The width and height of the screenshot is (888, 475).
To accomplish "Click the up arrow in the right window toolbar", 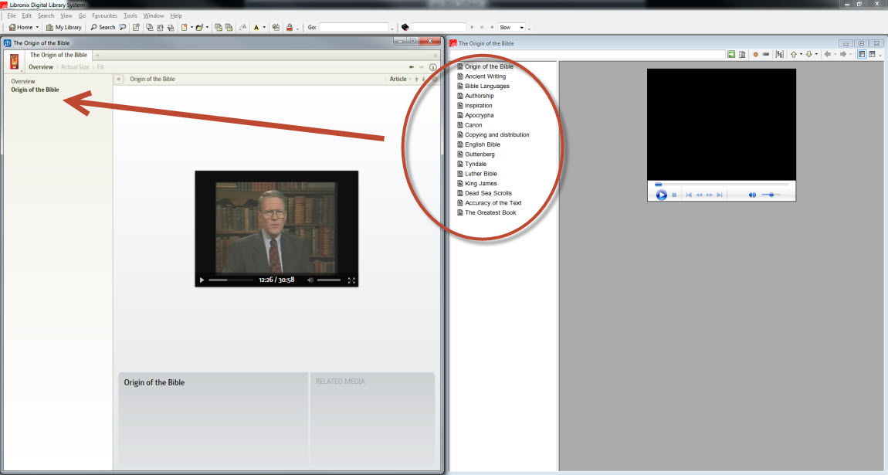I will pyautogui.click(x=794, y=54).
